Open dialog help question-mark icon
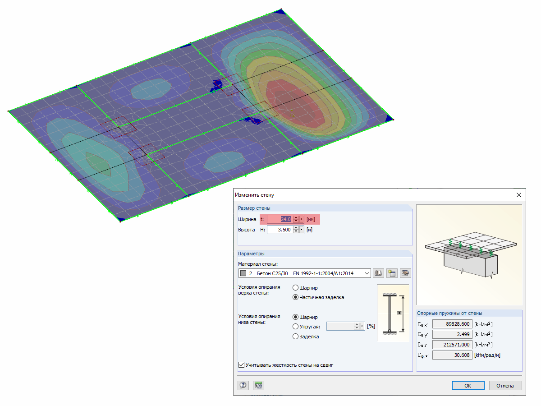This screenshot has width=541, height=406. click(x=243, y=385)
